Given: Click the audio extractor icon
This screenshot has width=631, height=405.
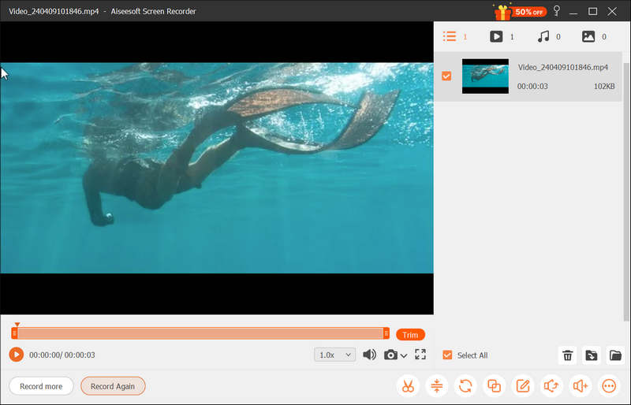Looking at the screenshot, I should (x=551, y=386).
